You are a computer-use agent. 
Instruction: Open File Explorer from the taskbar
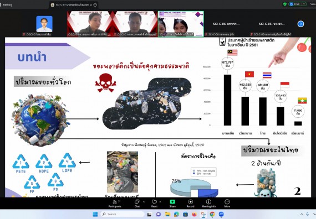pos(167,215)
